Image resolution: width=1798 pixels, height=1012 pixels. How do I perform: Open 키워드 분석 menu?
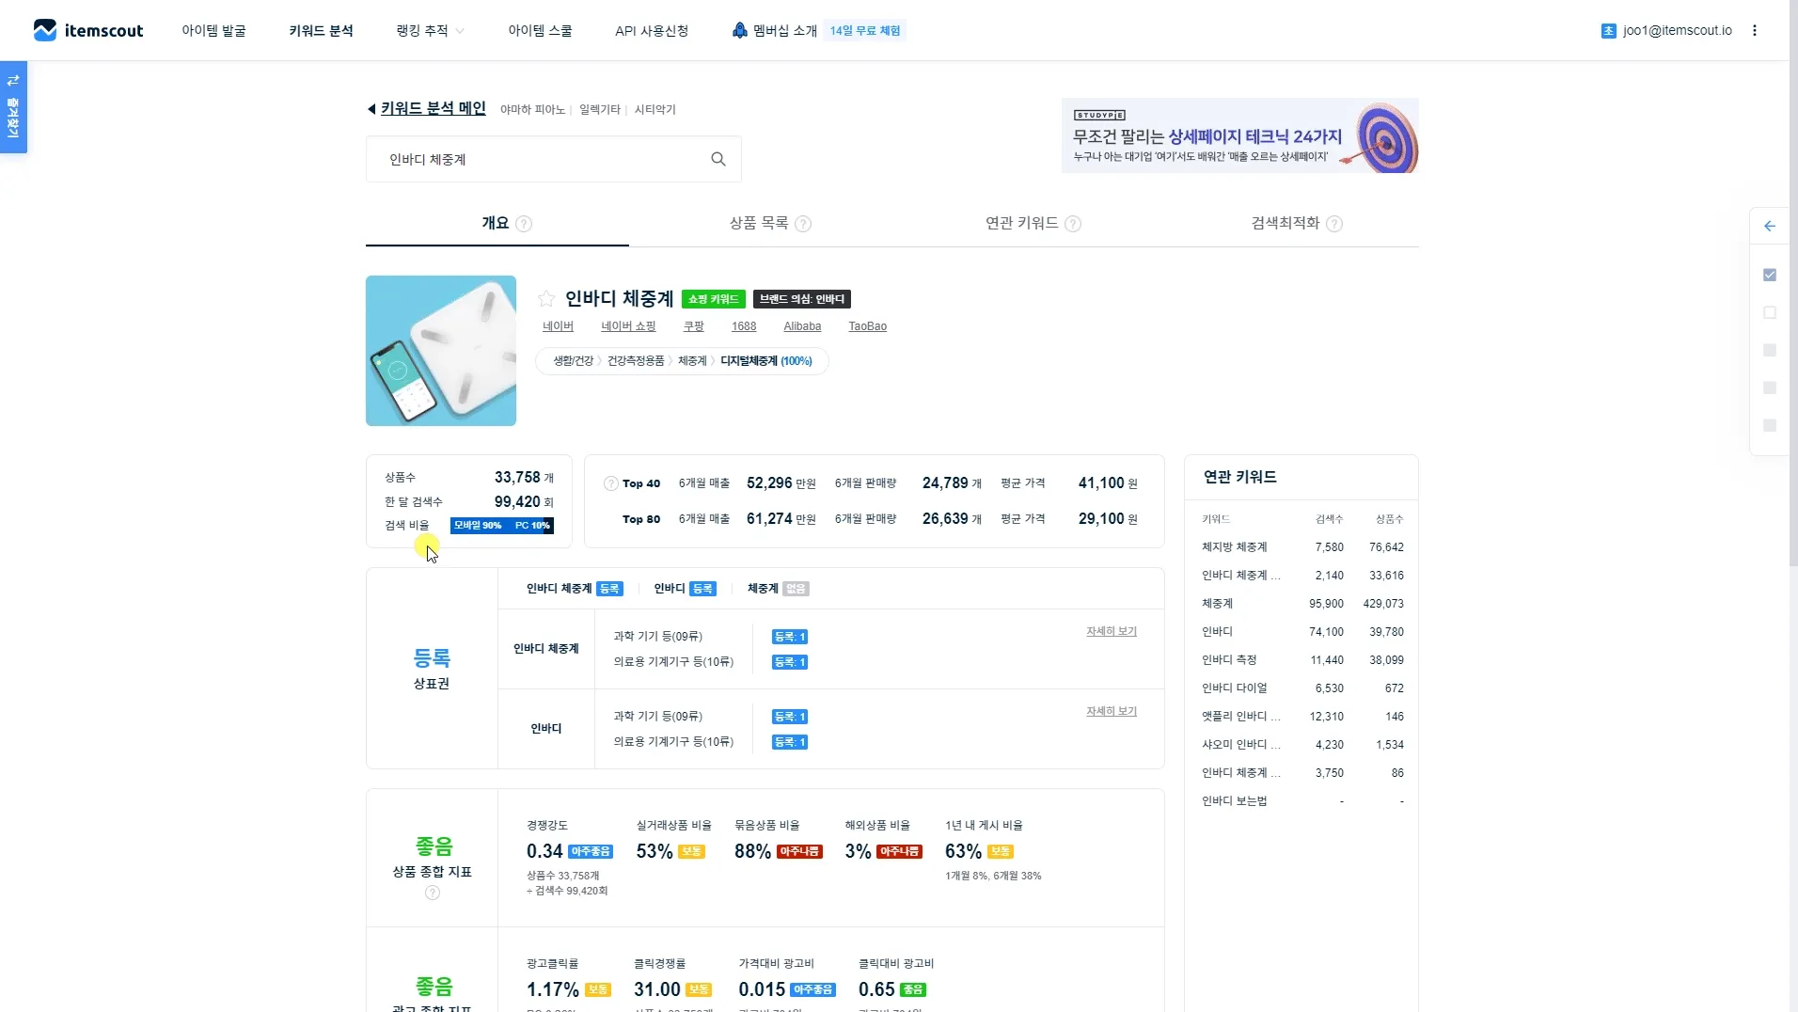pos(321,30)
